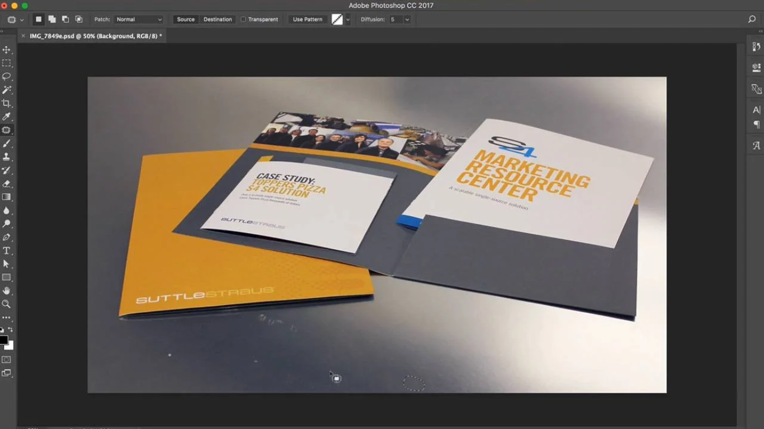The height and width of the screenshot is (429, 764).
Task: Open the pattern picker arrow
Action: click(348, 20)
